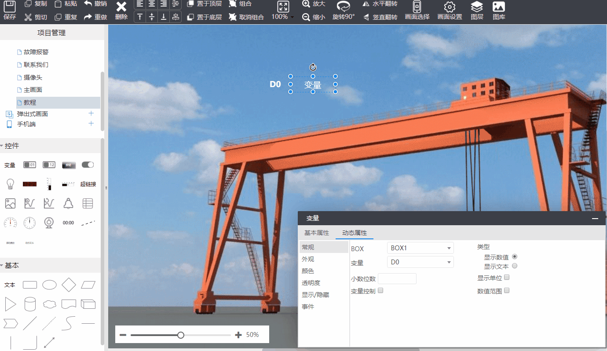Click the 小数位数 input field
The height and width of the screenshot is (351, 607).
coord(397,278)
